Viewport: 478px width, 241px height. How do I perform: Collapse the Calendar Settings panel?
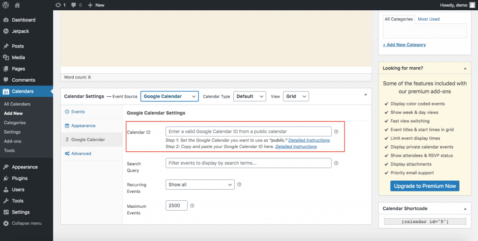click(x=366, y=94)
